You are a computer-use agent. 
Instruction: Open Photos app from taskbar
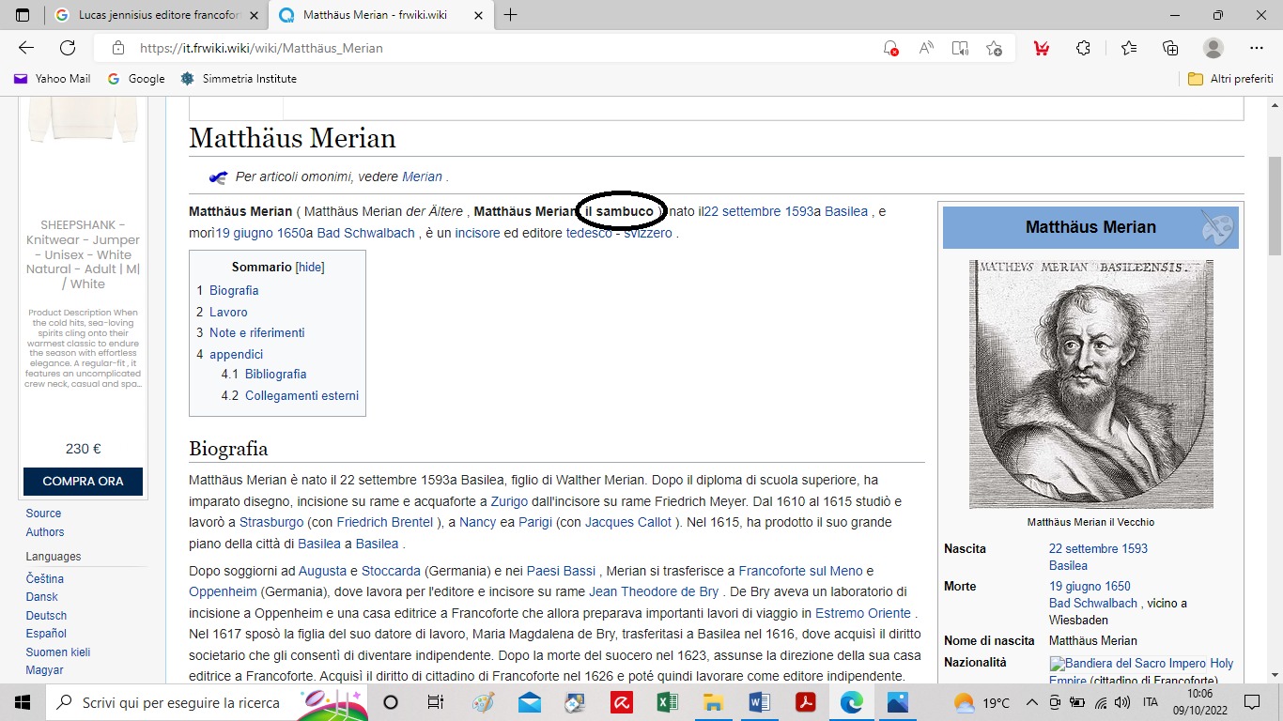point(897,702)
